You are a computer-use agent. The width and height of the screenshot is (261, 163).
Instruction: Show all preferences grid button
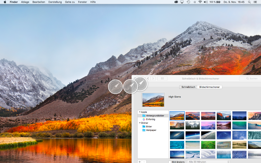[162, 78]
